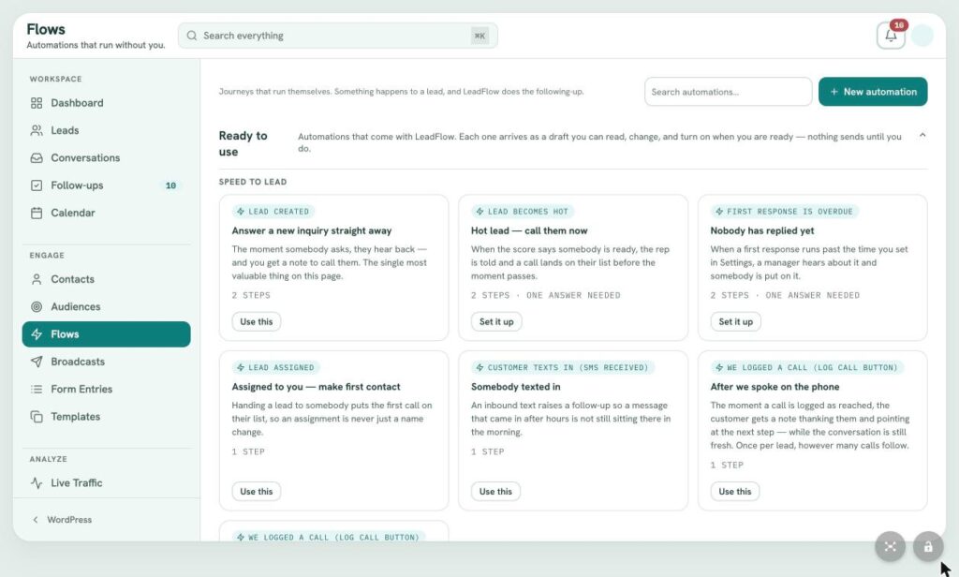Viewport: 959px width, 577px height.
Task: Click the expand-arrows floating round button
Action: 890,546
